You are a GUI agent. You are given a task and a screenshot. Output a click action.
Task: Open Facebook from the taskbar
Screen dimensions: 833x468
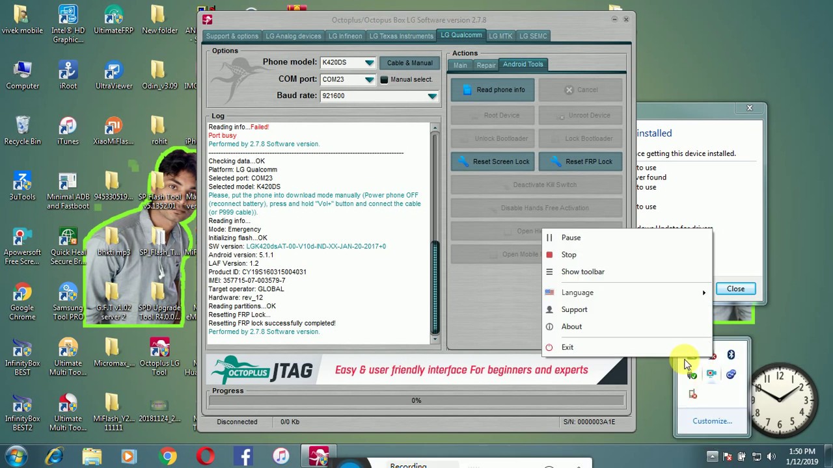point(245,457)
